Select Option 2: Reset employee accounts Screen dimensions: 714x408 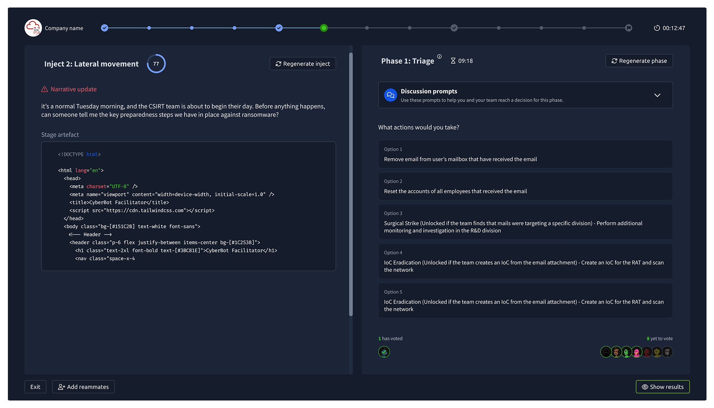(x=525, y=186)
